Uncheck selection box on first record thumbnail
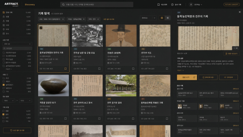Screen dimensions: 243x137 (x=41, y=28)
